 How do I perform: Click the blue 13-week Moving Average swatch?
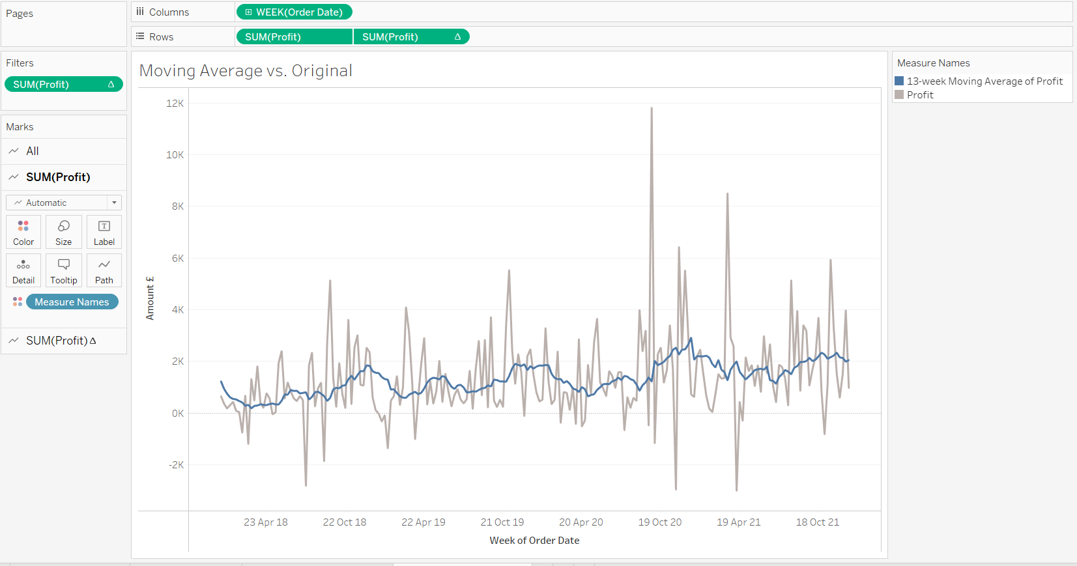click(x=899, y=81)
